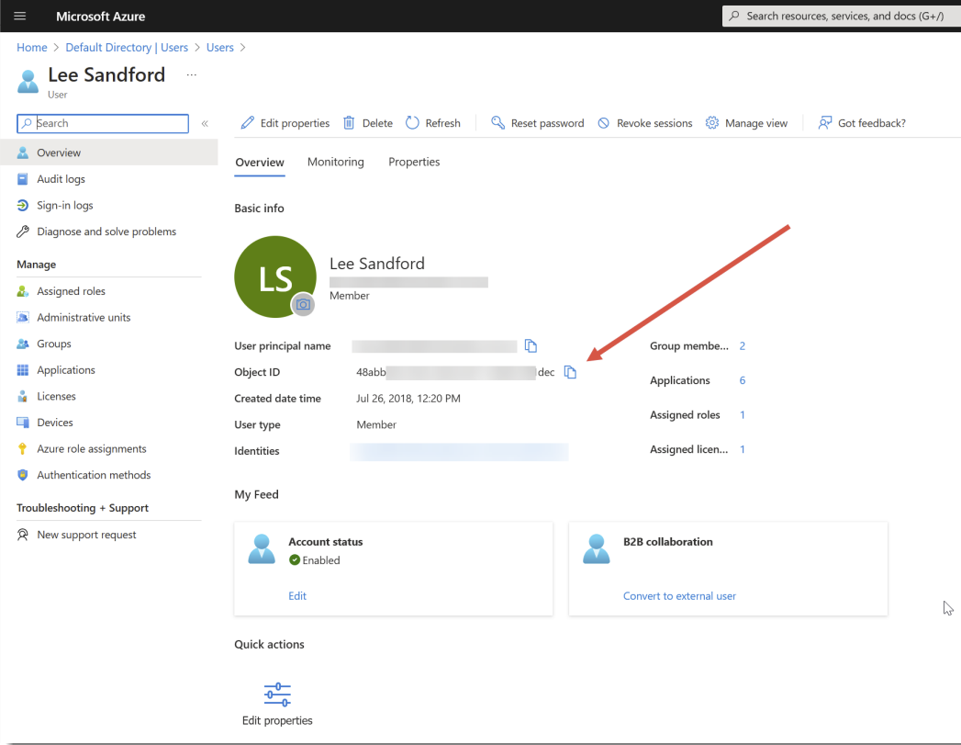Image resolution: width=961 pixels, height=745 pixels.
Task: Delete this user from the toolbar
Action: click(368, 123)
